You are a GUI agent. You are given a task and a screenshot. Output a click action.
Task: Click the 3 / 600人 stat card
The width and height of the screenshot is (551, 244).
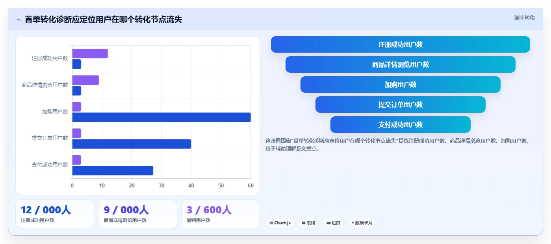point(221,214)
